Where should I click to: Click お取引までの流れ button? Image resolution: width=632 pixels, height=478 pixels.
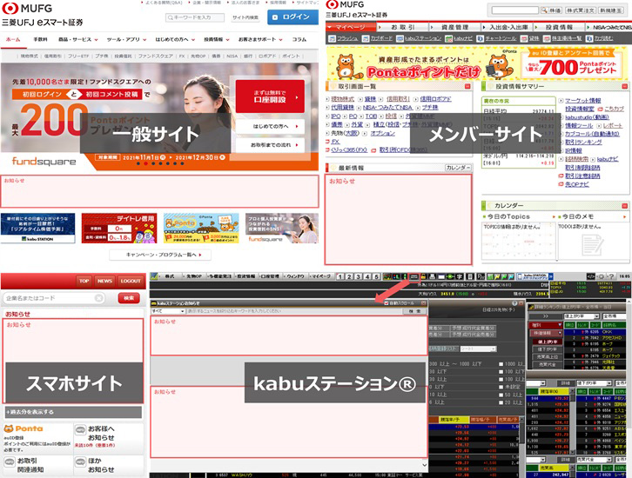click(270, 145)
